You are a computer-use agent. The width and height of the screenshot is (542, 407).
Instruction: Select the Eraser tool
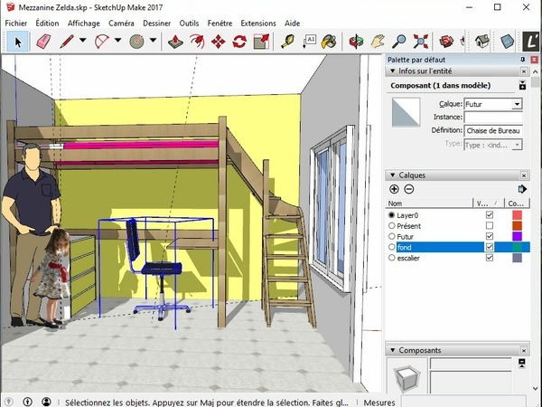point(42,42)
